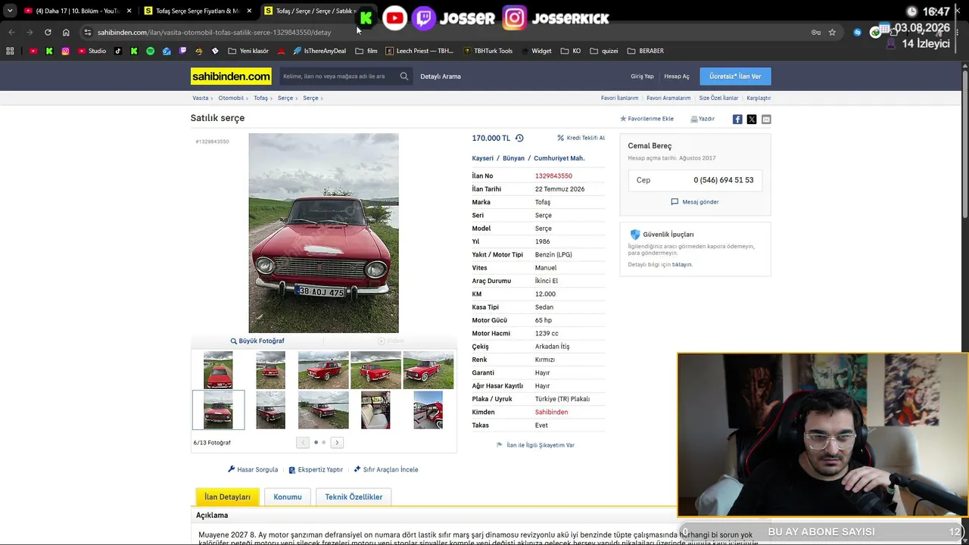Click the search input field
Viewport: 969px width, 545px height.
click(338, 76)
